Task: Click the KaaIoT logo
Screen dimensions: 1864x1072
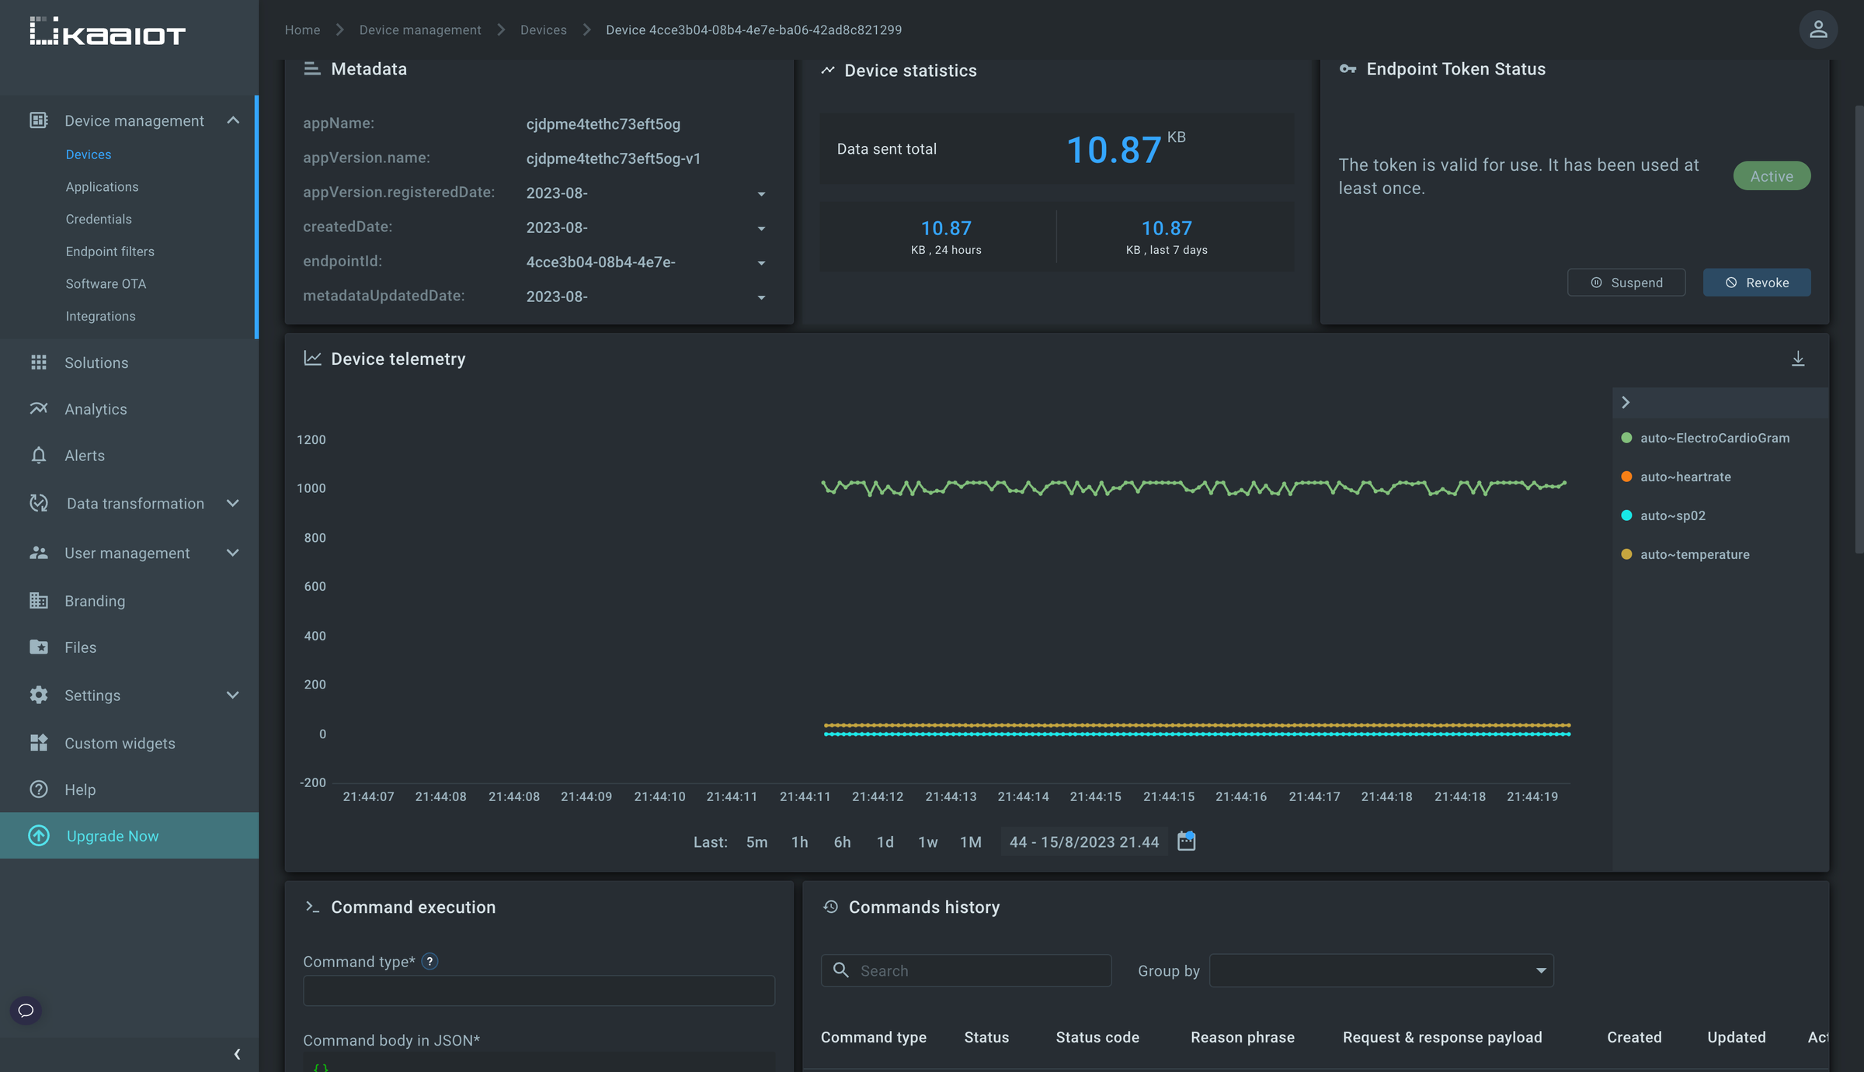Action: pos(107,31)
